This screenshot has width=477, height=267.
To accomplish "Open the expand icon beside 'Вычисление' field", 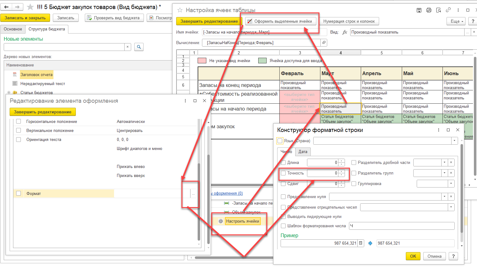I will pyautogui.click(x=324, y=43).
